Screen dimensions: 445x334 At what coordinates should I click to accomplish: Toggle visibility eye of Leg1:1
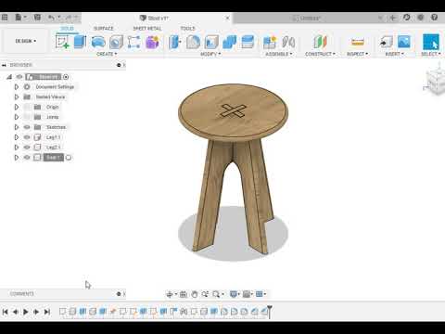27,137
